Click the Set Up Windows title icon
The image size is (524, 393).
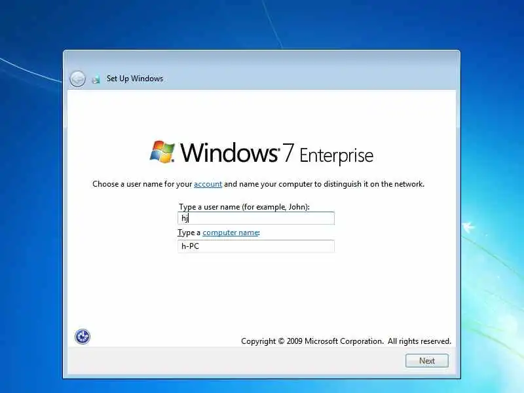(96, 79)
